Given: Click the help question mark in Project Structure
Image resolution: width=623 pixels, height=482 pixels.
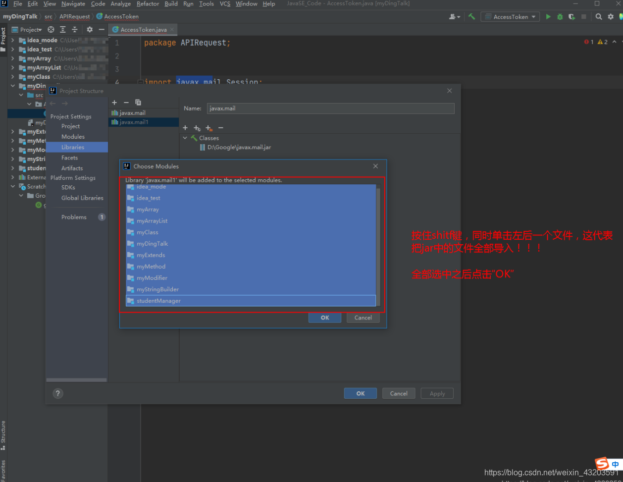Looking at the screenshot, I should click(x=58, y=393).
